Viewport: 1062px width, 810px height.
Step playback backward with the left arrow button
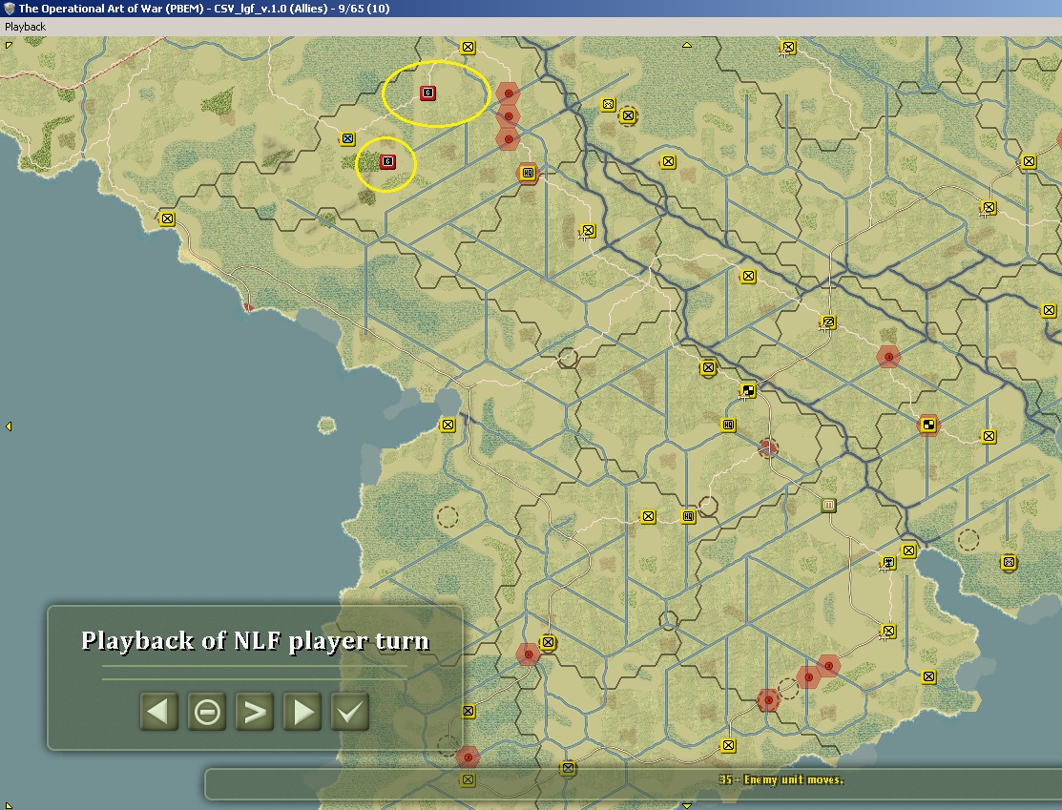tap(159, 712)
